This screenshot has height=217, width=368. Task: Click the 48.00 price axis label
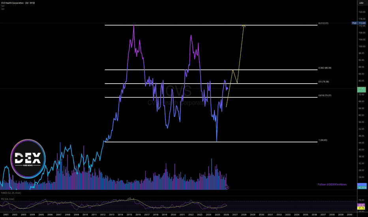coord(362,136)
